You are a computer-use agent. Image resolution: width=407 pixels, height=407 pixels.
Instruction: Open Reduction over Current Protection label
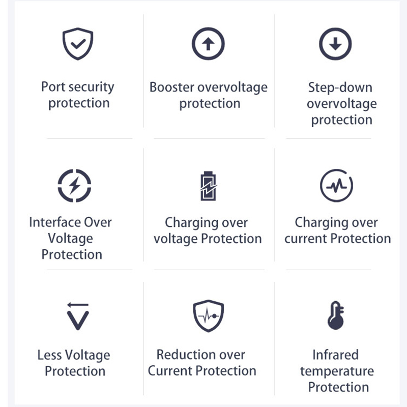pos(201,362)
